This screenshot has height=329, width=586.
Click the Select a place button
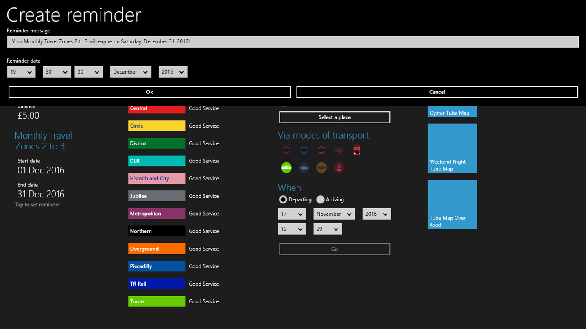335,117
